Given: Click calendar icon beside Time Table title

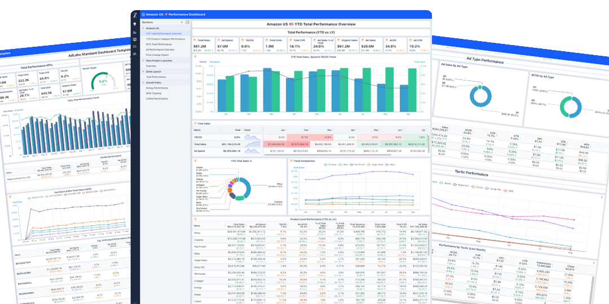Looking at the screenshot, I should pos(195,123).
